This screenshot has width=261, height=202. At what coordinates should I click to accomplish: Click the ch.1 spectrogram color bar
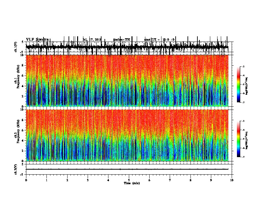pos(239,84)
